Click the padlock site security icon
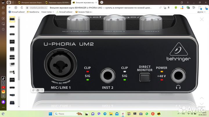The image size is (209, 117). 27,8
